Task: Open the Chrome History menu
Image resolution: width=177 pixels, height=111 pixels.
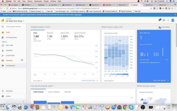Action: click(x=30, y=1)
